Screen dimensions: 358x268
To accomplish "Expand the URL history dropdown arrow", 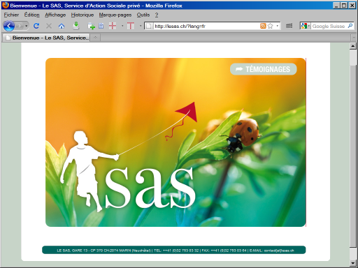I will click(x=278, y=26).
